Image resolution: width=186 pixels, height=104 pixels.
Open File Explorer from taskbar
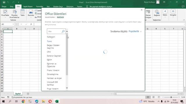pos(43,101)
